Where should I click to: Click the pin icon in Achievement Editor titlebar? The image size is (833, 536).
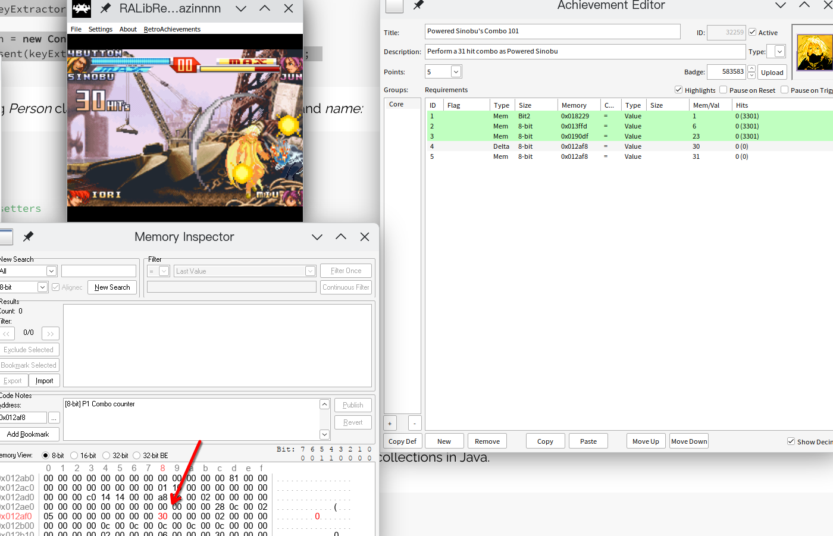(x=418, y=5)
